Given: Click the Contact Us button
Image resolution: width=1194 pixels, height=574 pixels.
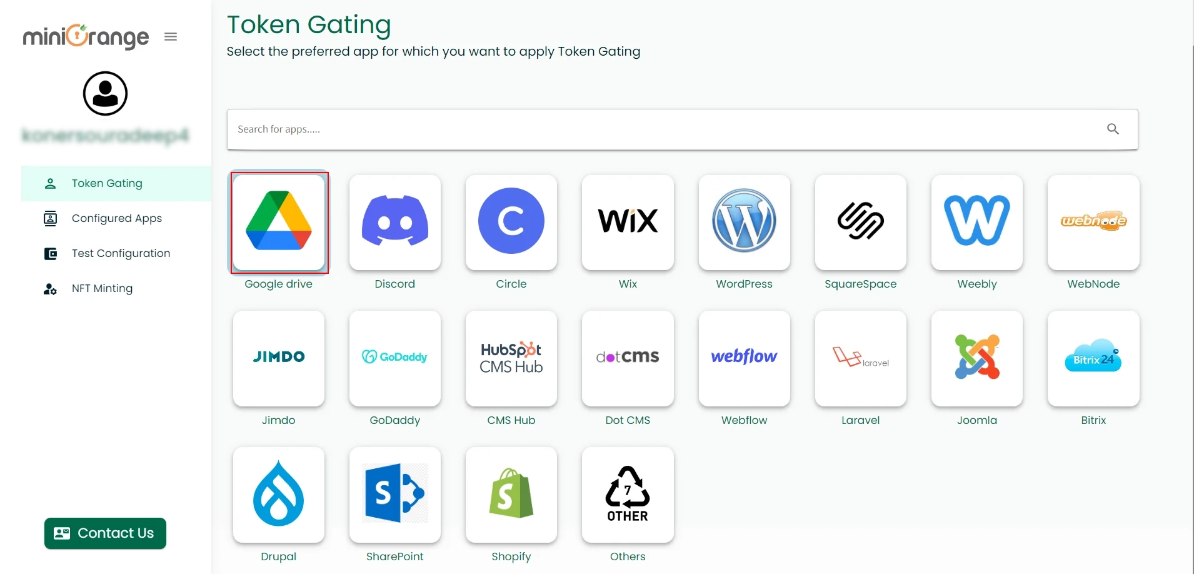Looking at the screenshot, I should click(105, 533).
